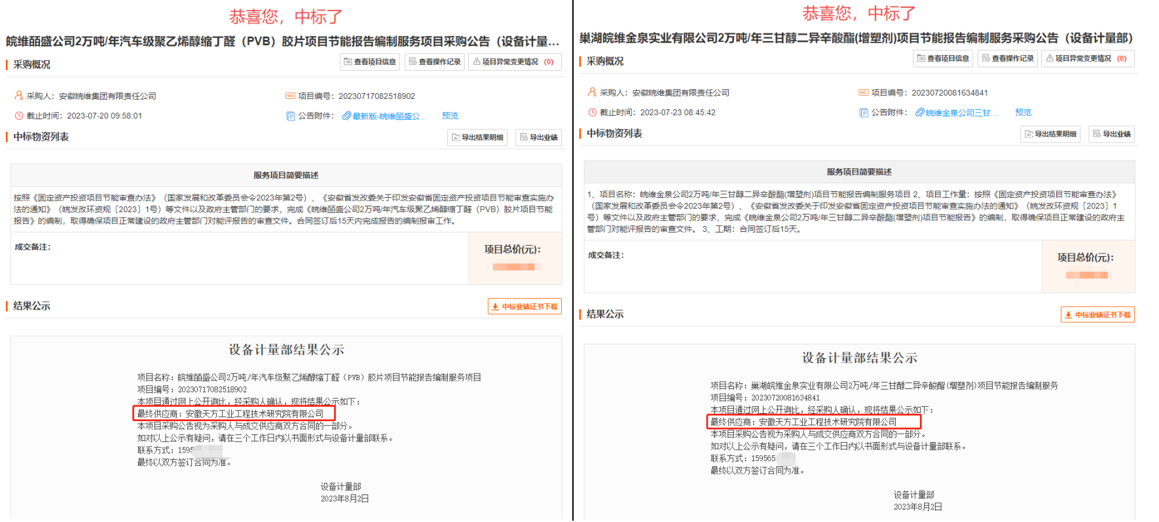Viewport: 1159px width, 522px height.
Task: Click 设备计量部结果公示 heading in right panel
Action: coord(860,358)
